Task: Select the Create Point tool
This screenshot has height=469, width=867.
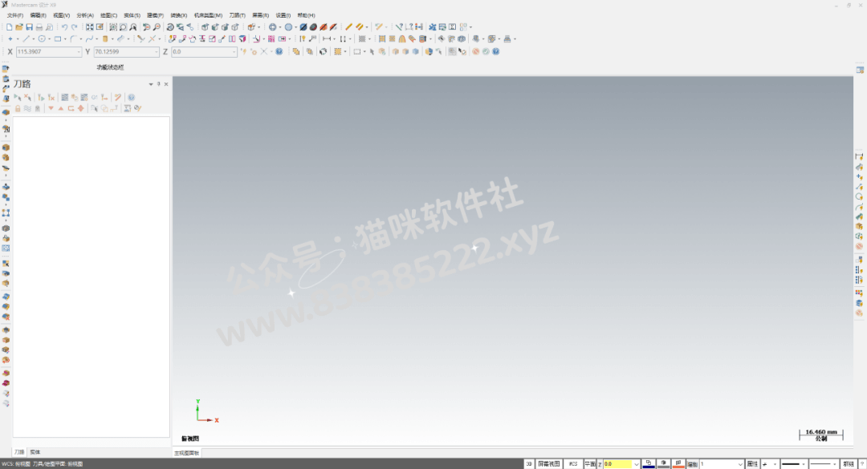Action: pyautogui.click(x=10, y=38)
